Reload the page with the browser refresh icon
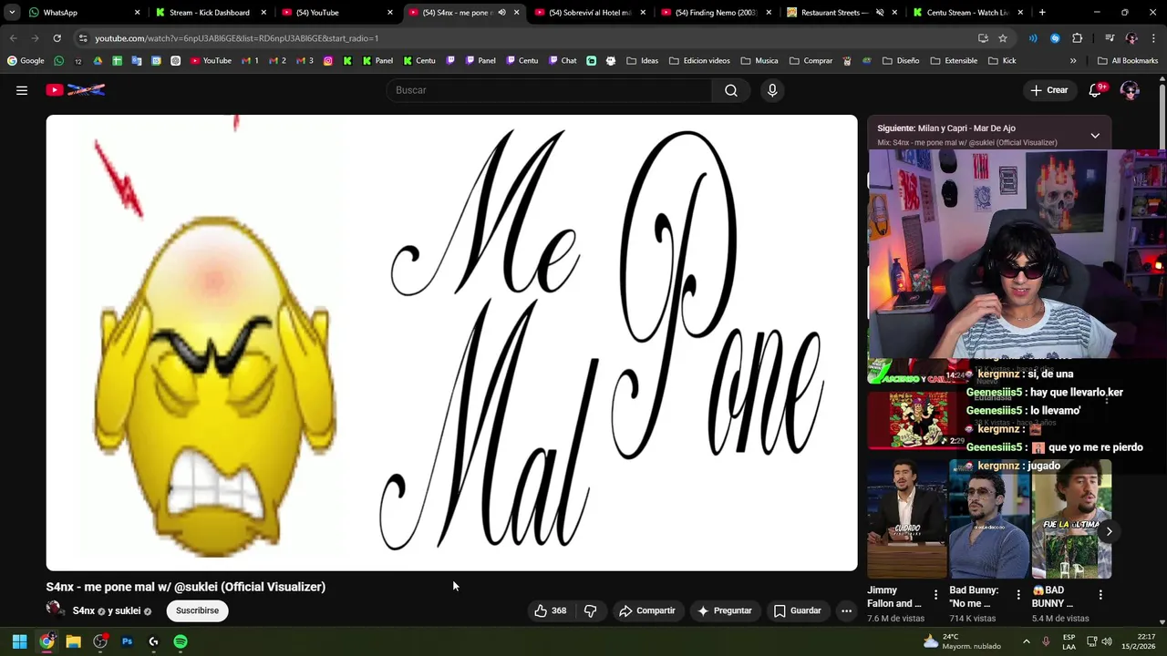The width and height of the screenshot is (1167, 656). (x=57, y=38)
